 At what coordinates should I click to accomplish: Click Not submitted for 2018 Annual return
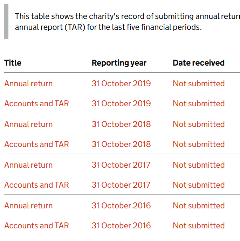199,124
